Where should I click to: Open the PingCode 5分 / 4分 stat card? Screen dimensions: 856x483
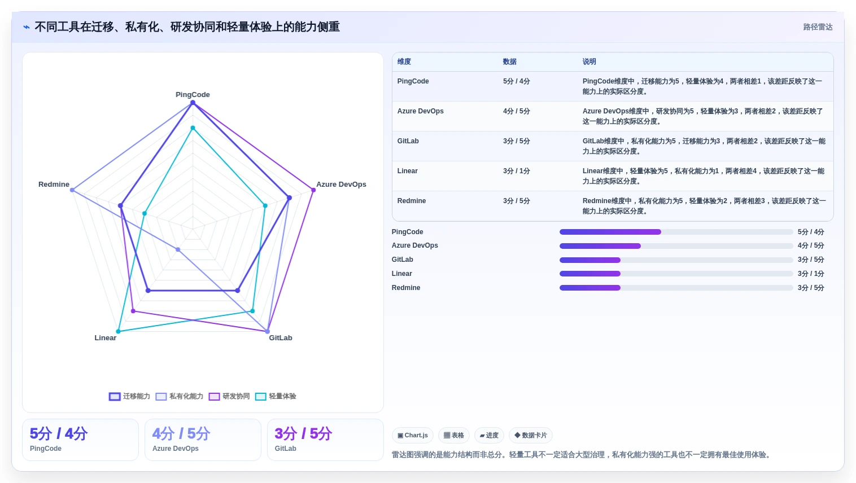80,440
